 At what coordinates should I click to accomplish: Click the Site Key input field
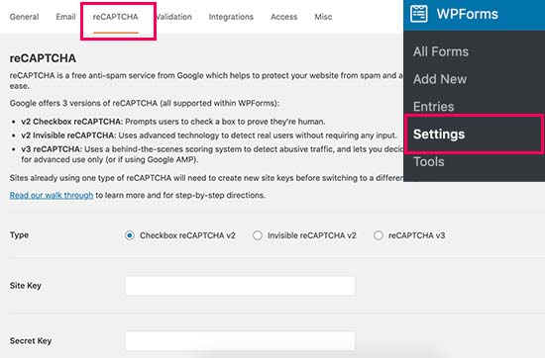pyautogui.click(x=240, y=286)
